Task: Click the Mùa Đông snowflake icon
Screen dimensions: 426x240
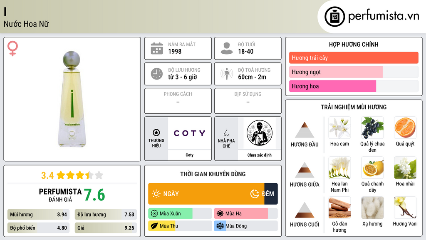Action: (x=220, y=226)
